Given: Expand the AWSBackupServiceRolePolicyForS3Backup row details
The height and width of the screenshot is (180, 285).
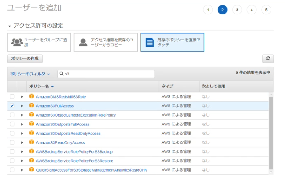Looking at the screenshot, I should coord(22,152).
